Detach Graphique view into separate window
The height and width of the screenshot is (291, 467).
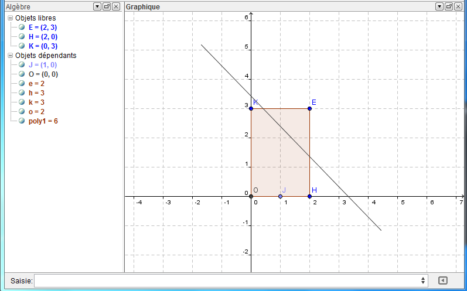click(x=448, y=6)
